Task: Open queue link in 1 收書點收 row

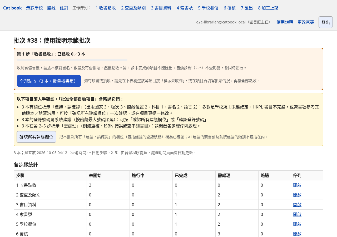Action: [297, 185]
